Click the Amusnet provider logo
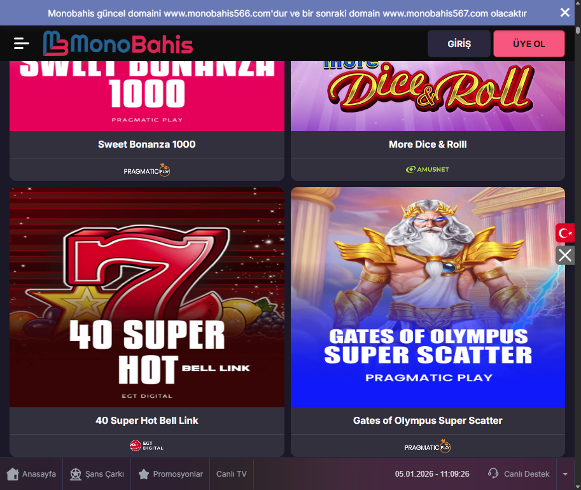This screenshot has width=581, height=490. point(428,169)
